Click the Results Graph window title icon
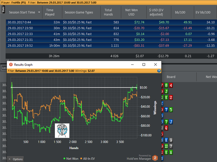Viewport: 217px width, 162px height. tap(11, 64)
